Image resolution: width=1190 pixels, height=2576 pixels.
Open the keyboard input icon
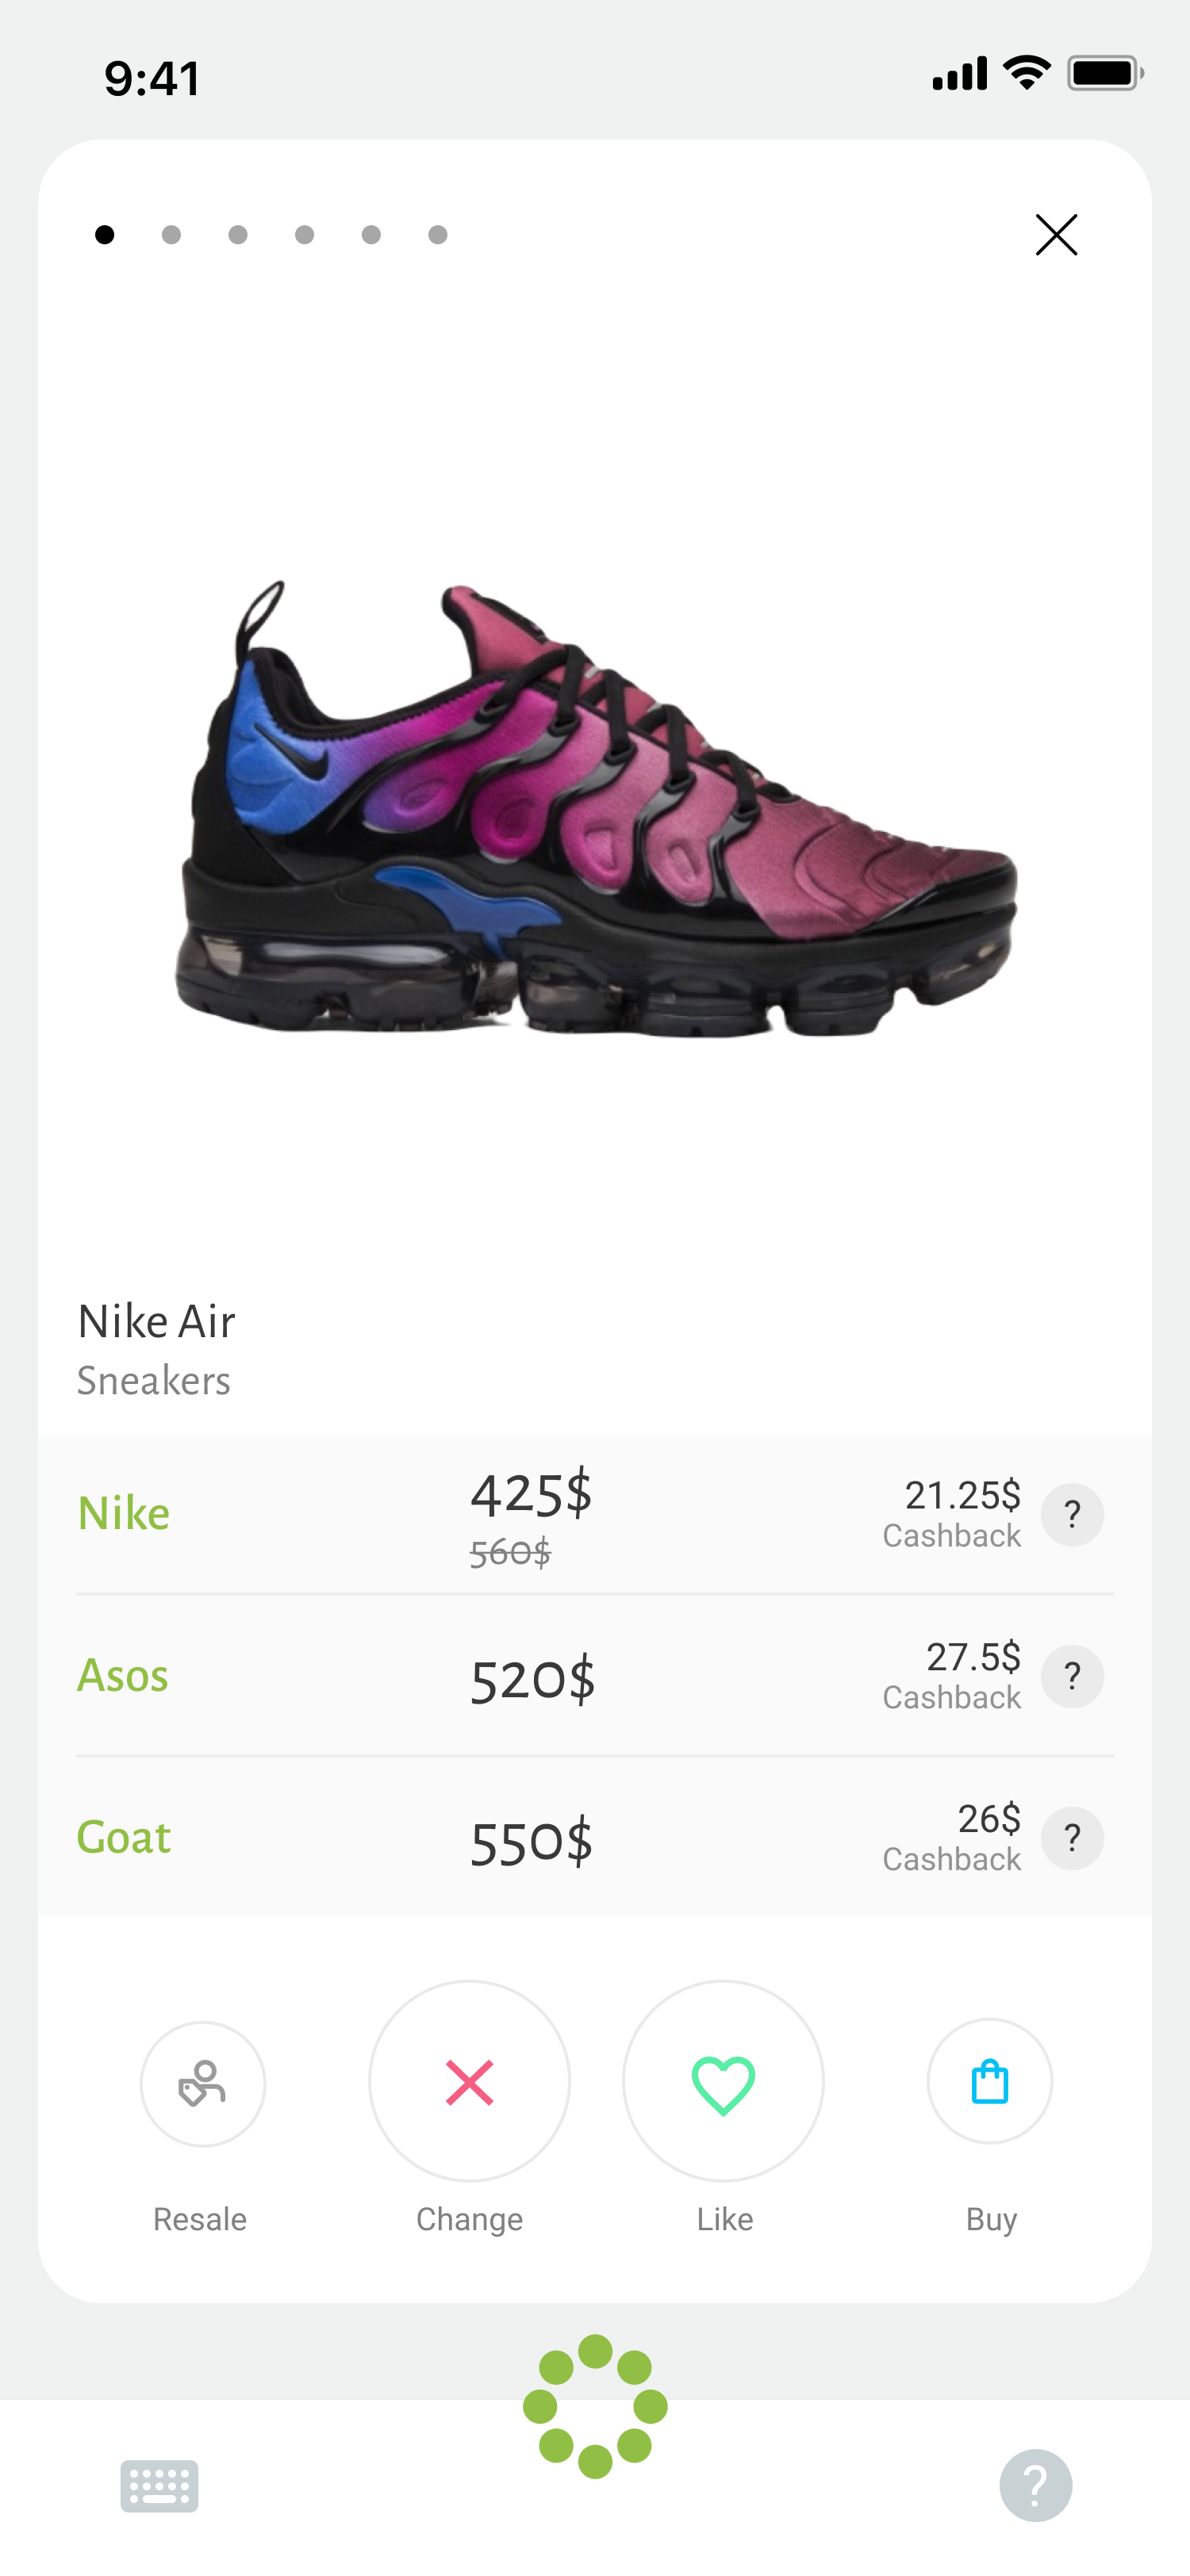pos(159,2486)
